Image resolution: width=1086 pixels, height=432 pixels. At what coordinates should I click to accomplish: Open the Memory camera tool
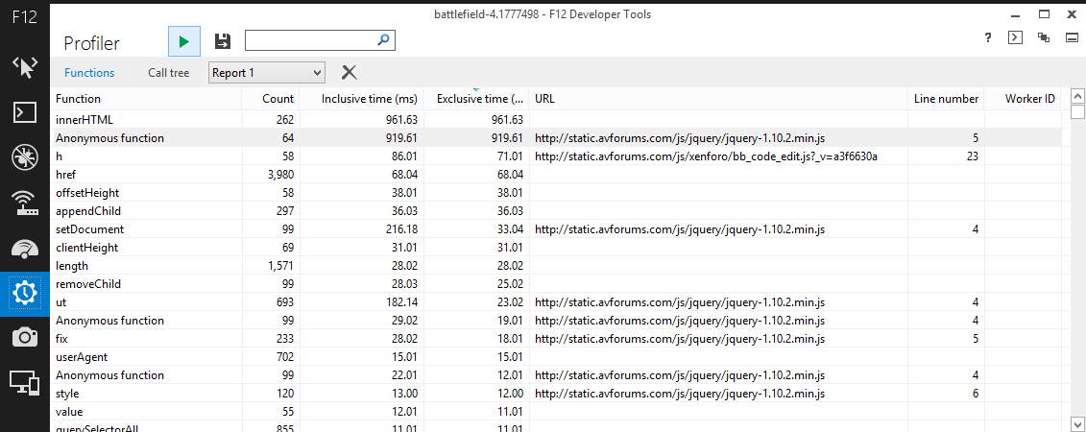click(23, 337)
